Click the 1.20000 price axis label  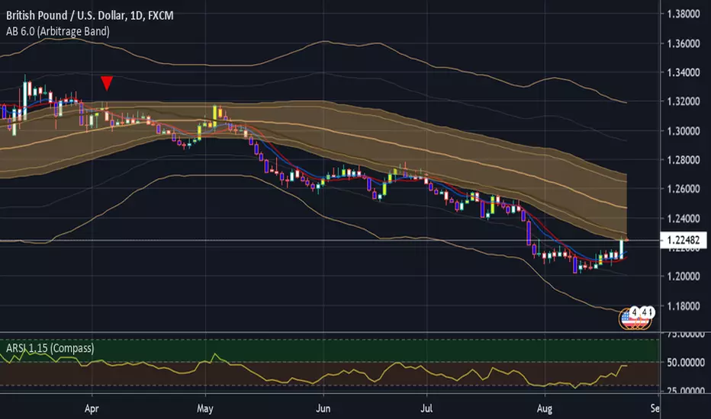[684, 277]
